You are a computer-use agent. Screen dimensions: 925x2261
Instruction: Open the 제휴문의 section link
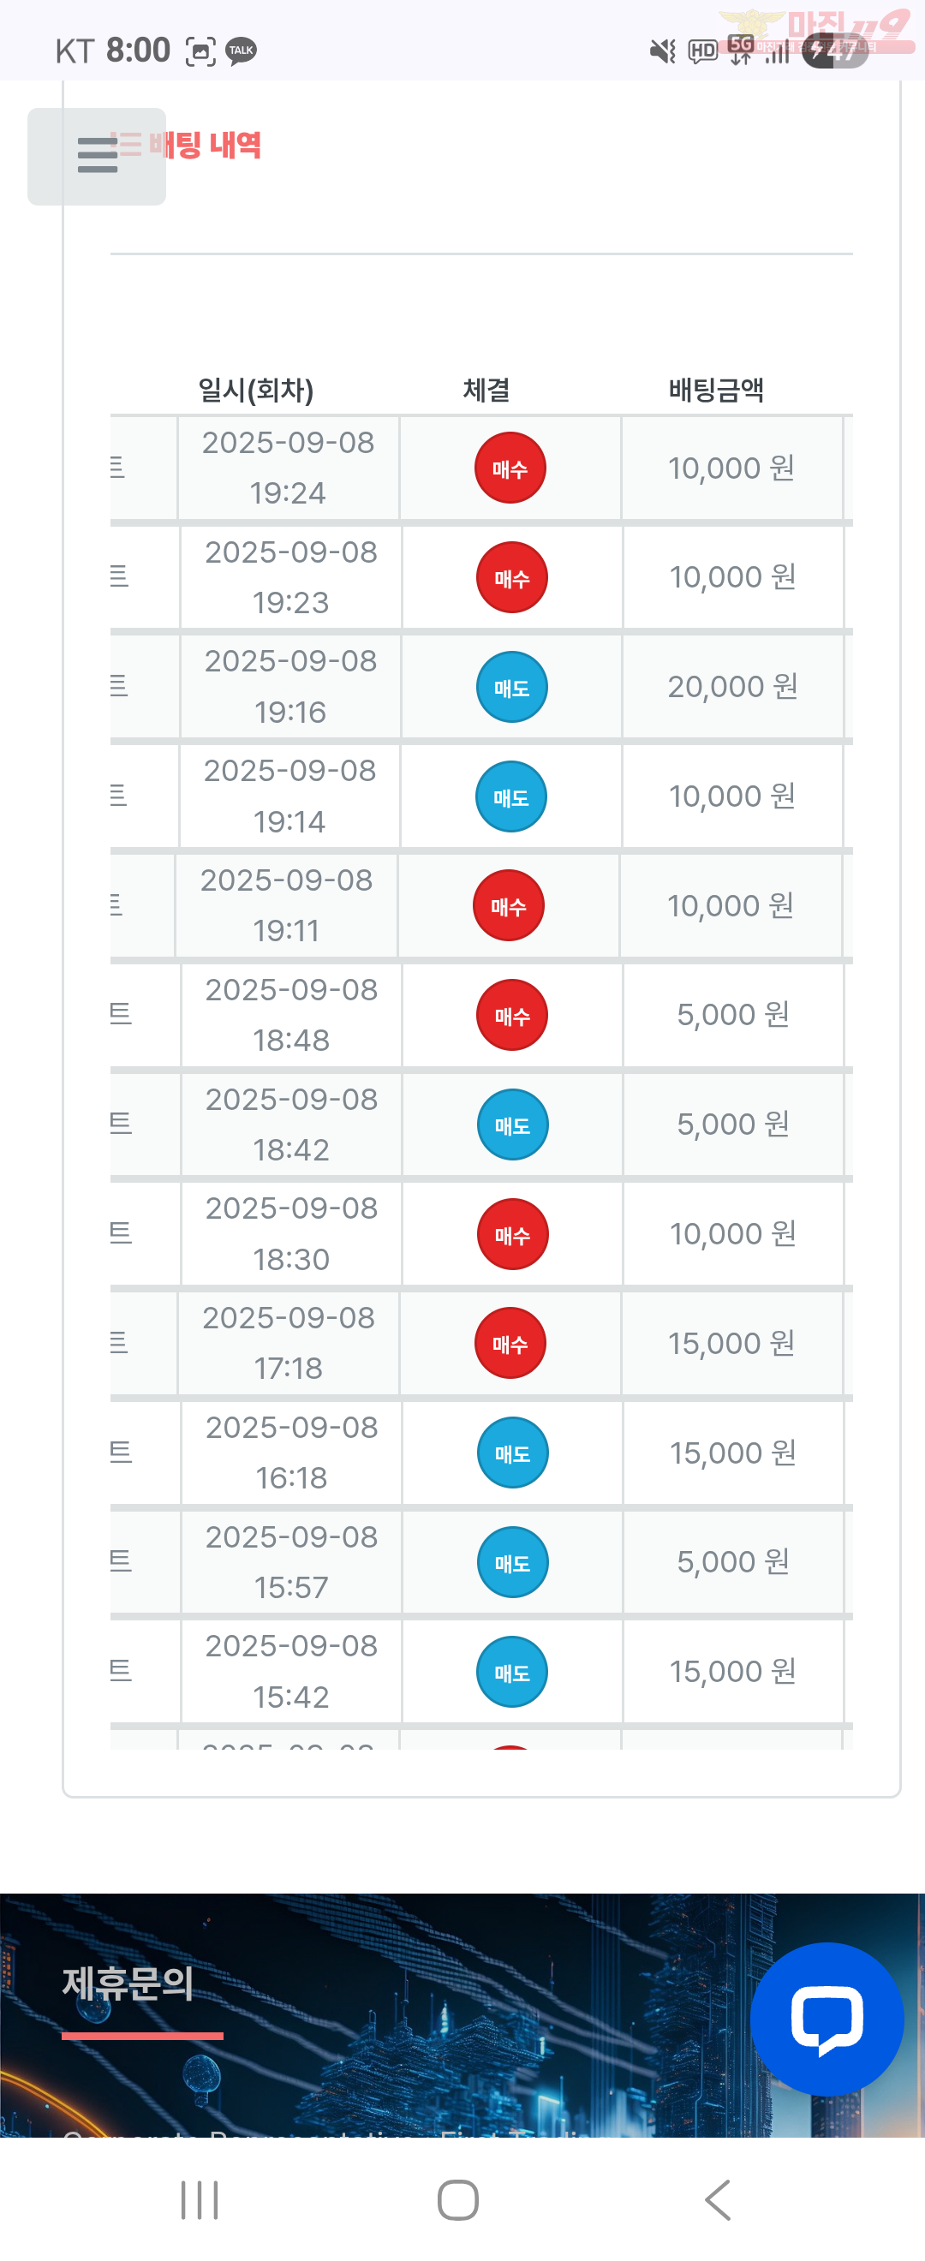(x=128, y=1984)
